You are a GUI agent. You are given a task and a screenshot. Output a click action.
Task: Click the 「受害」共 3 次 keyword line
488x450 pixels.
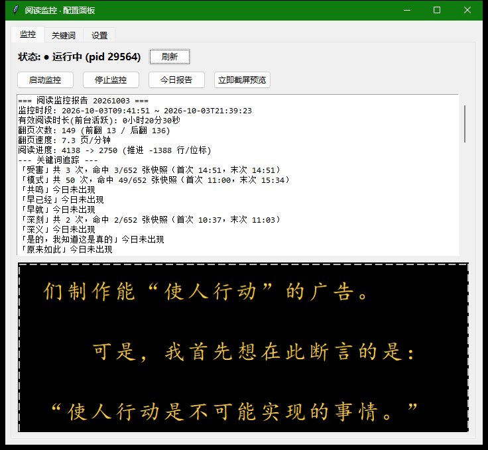point(150,170)
